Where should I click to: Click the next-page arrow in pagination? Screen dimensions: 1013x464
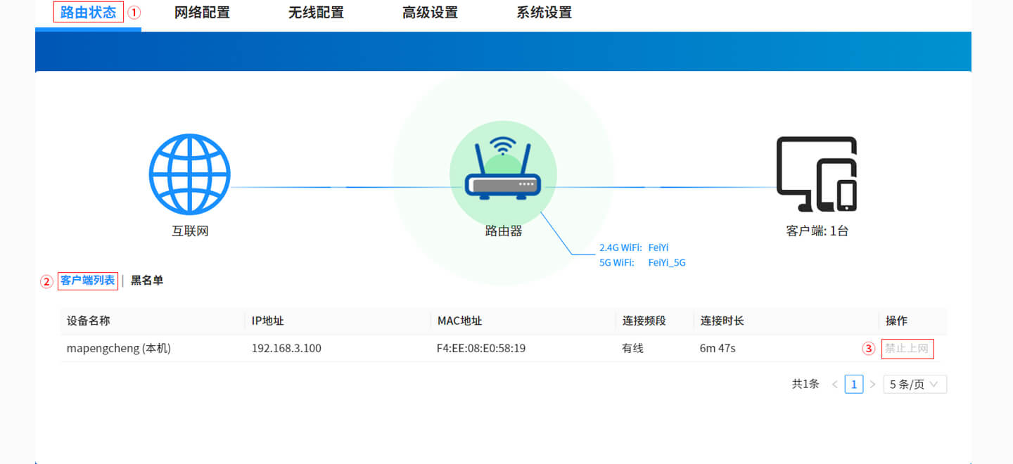click(x=872, y=384)
